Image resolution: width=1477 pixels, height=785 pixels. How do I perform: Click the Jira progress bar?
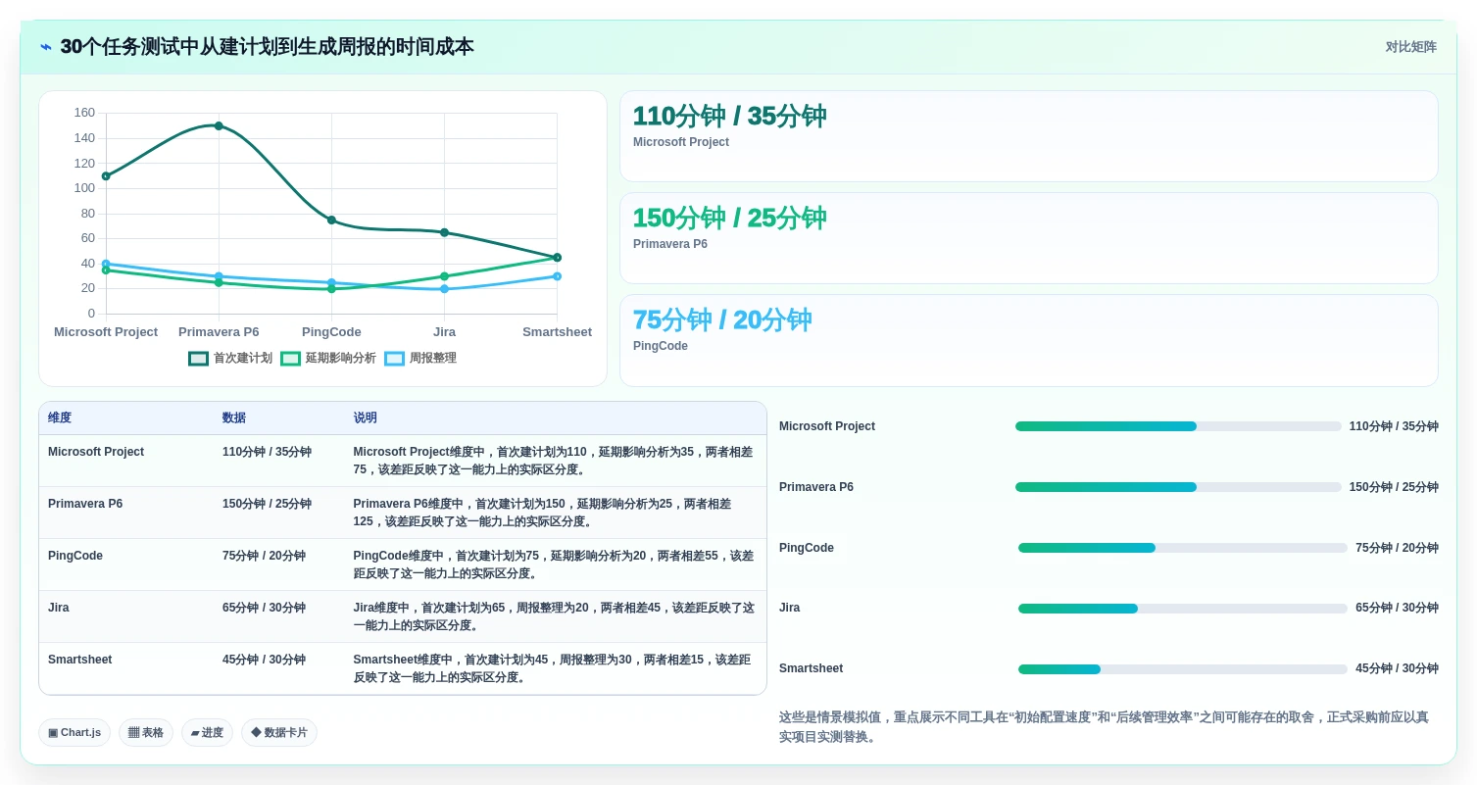click(x=1183, y=609)
